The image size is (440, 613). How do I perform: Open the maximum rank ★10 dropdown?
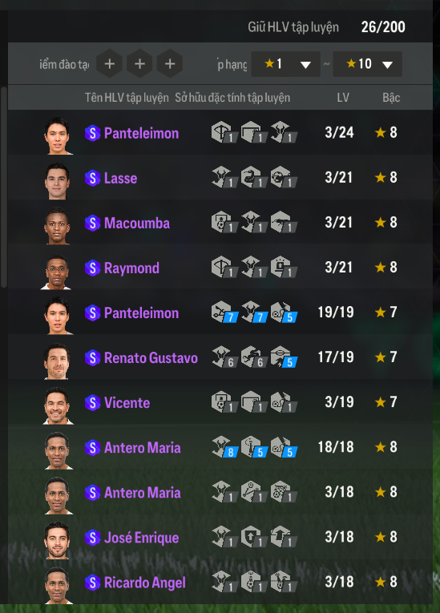pos(367,64)
